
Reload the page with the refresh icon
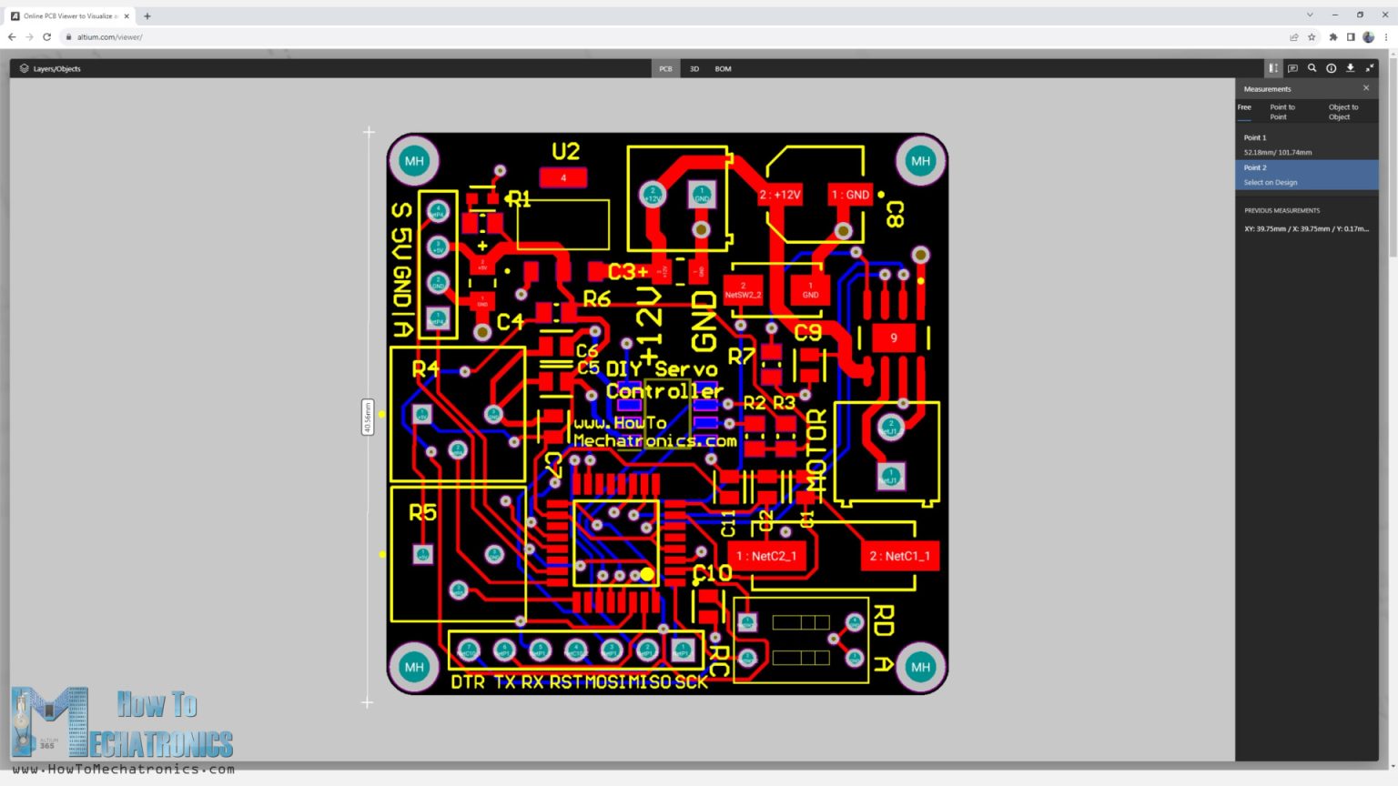(x=46, y=37)
